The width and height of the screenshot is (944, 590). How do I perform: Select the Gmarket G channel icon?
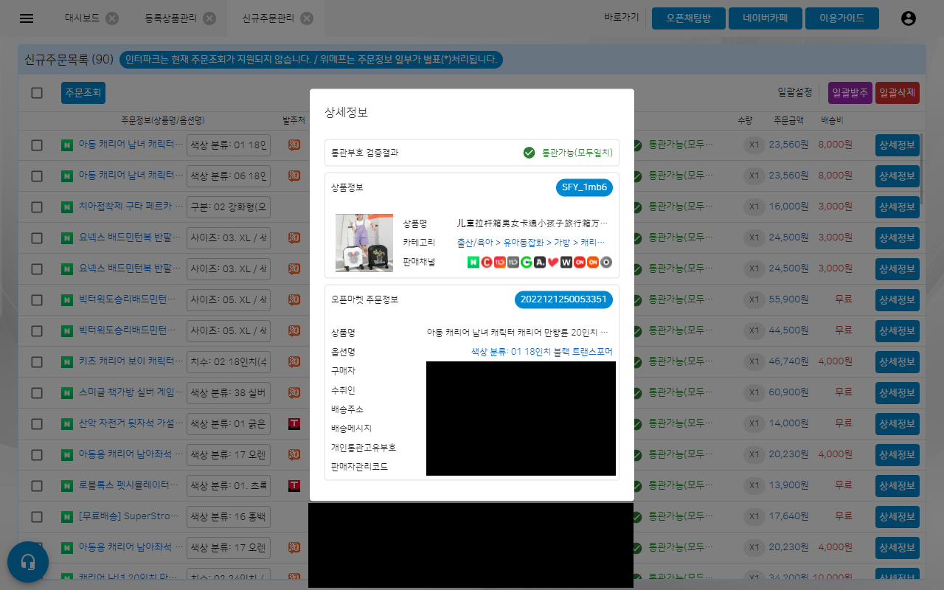pyautogui.click(x=526, y=262)
